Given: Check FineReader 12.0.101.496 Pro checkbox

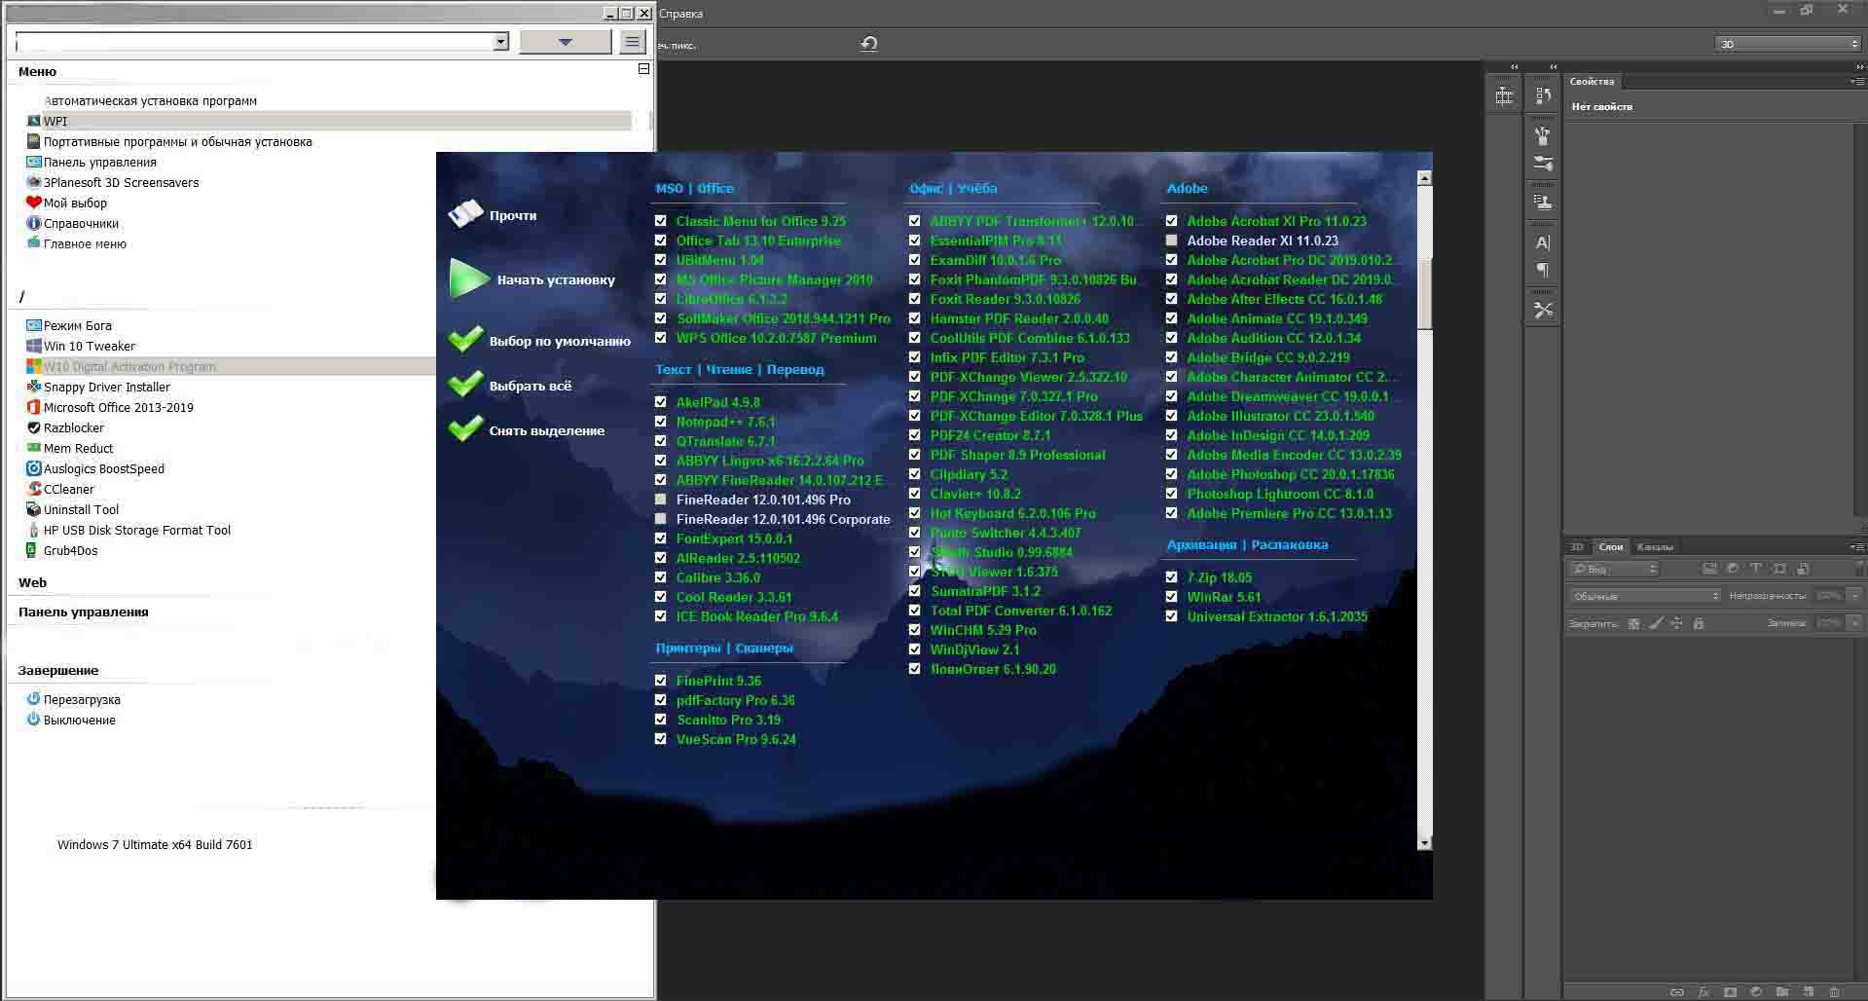Looking at the screenshot, I should [x=661, y=500].
